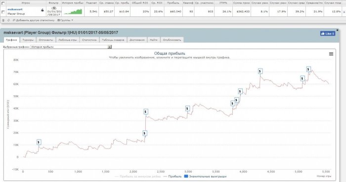Click the filter icon above the date range

[x=54, y=8]
